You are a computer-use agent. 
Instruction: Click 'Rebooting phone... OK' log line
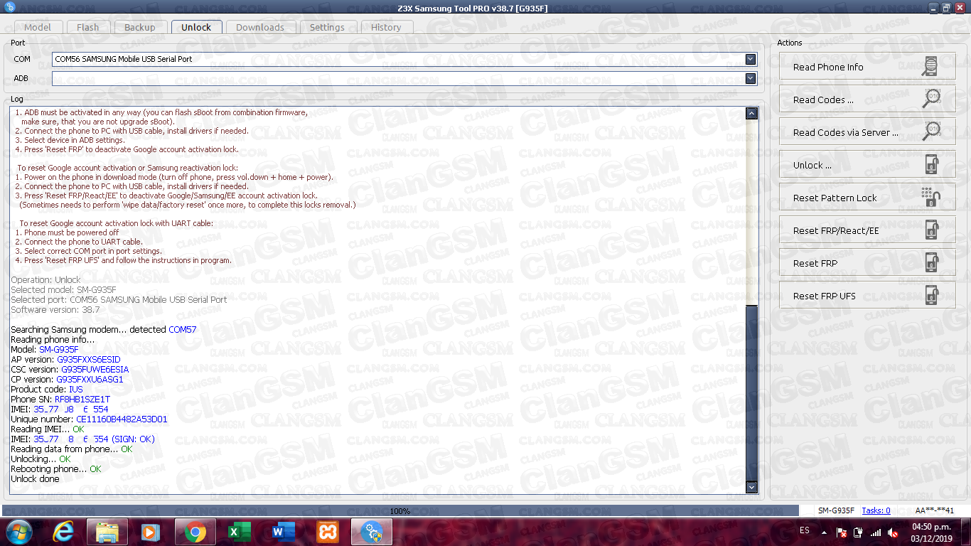56,469
